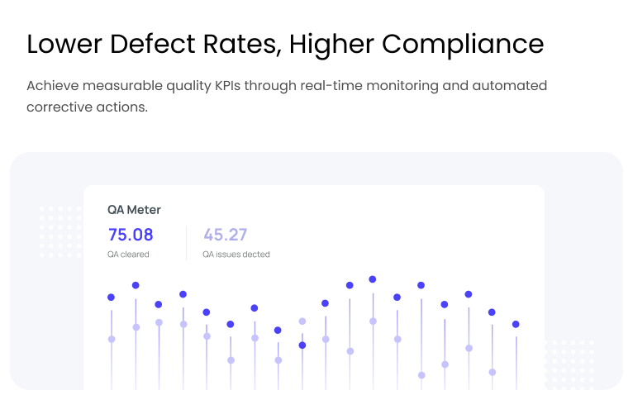Click the dotted pattern left of card
The image size is (633, 400).
click(x=60, y=231)
